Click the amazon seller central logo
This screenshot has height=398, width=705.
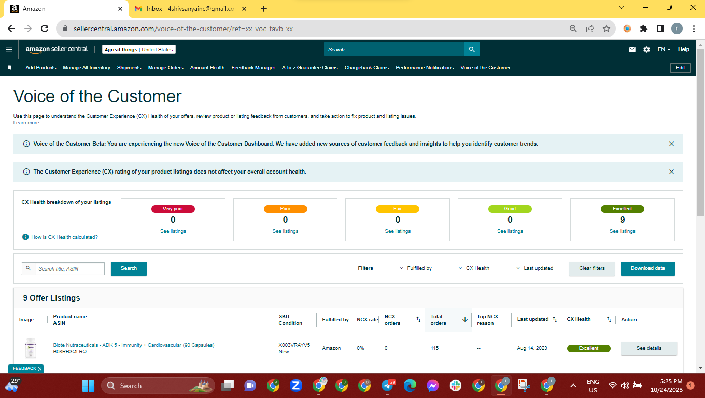point(57,49)
